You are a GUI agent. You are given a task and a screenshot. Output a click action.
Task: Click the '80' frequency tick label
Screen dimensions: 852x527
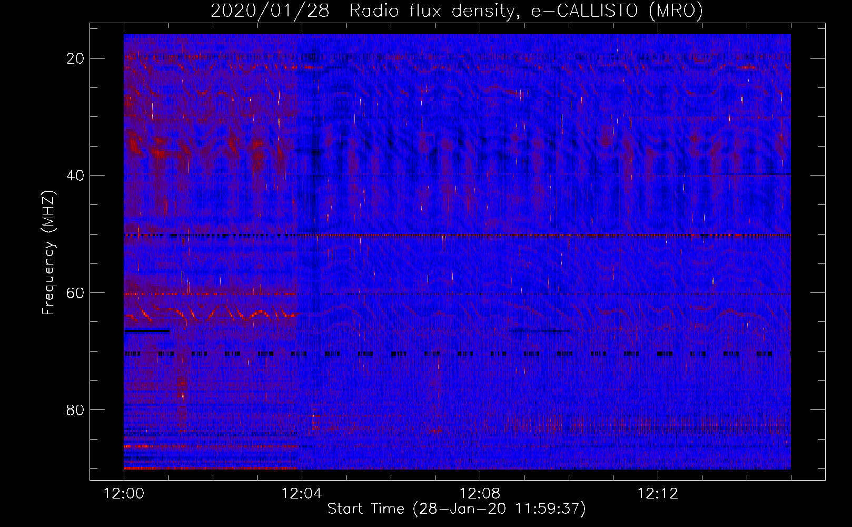coord(76,409)
